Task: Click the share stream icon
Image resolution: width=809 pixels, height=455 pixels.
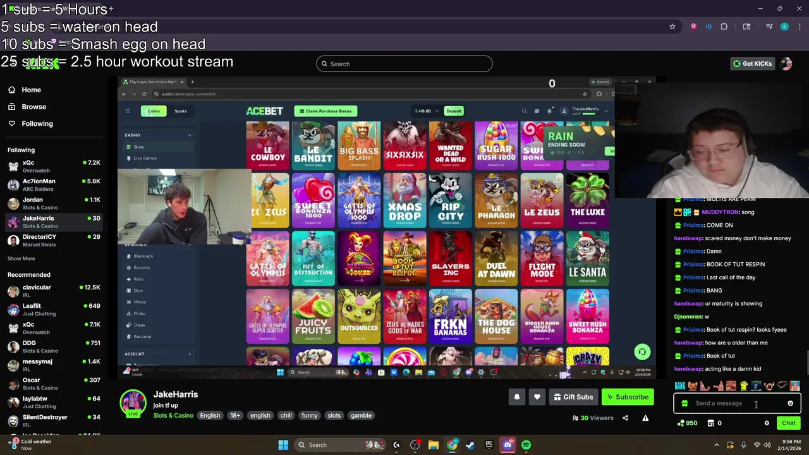Action: [625, 418]
